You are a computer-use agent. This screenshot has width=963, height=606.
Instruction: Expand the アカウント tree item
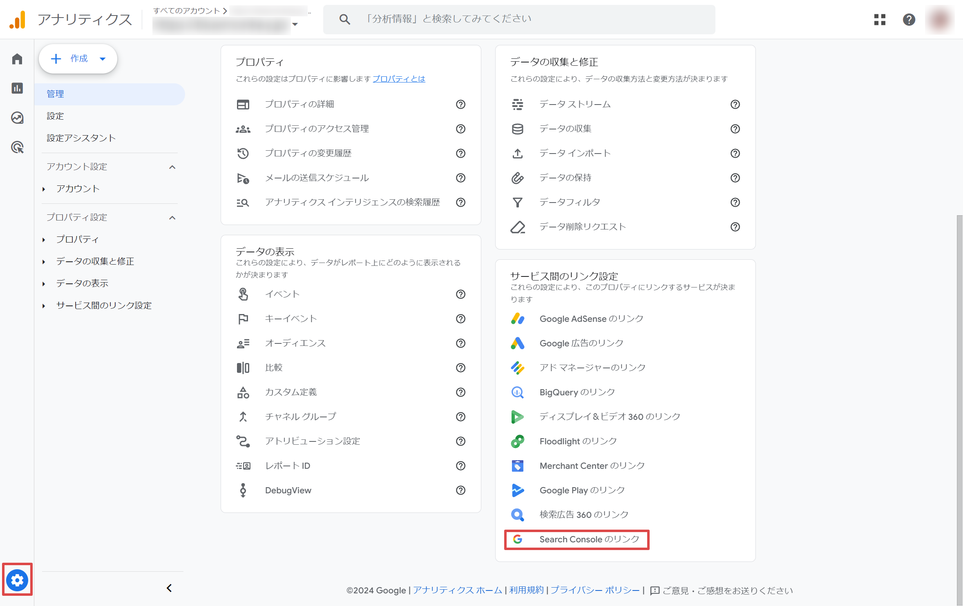click(x=44, y=189)
